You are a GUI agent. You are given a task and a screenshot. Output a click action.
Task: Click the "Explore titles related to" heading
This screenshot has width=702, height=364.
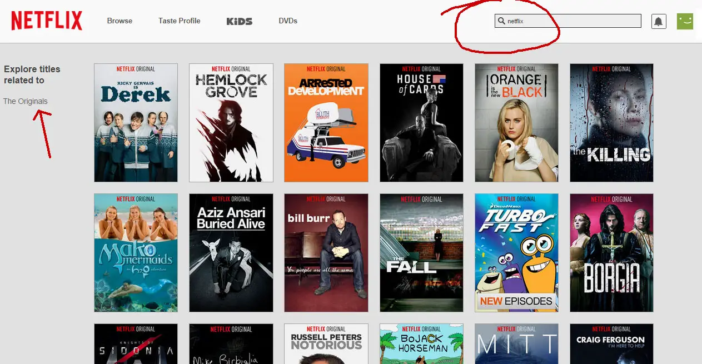click(x=32, y=74)
